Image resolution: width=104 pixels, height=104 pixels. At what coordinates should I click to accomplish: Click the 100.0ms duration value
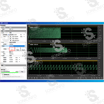coord(11,54)
